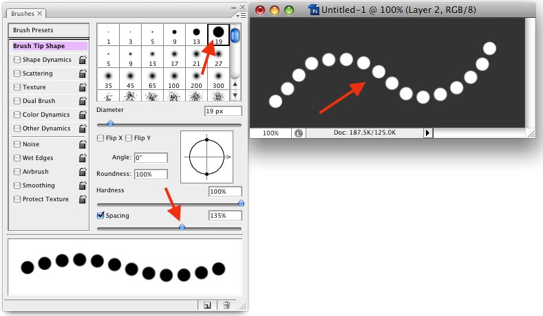Select the Brushes panel tab
Viewport: 543px width, 316px height.
coord(26,14)
